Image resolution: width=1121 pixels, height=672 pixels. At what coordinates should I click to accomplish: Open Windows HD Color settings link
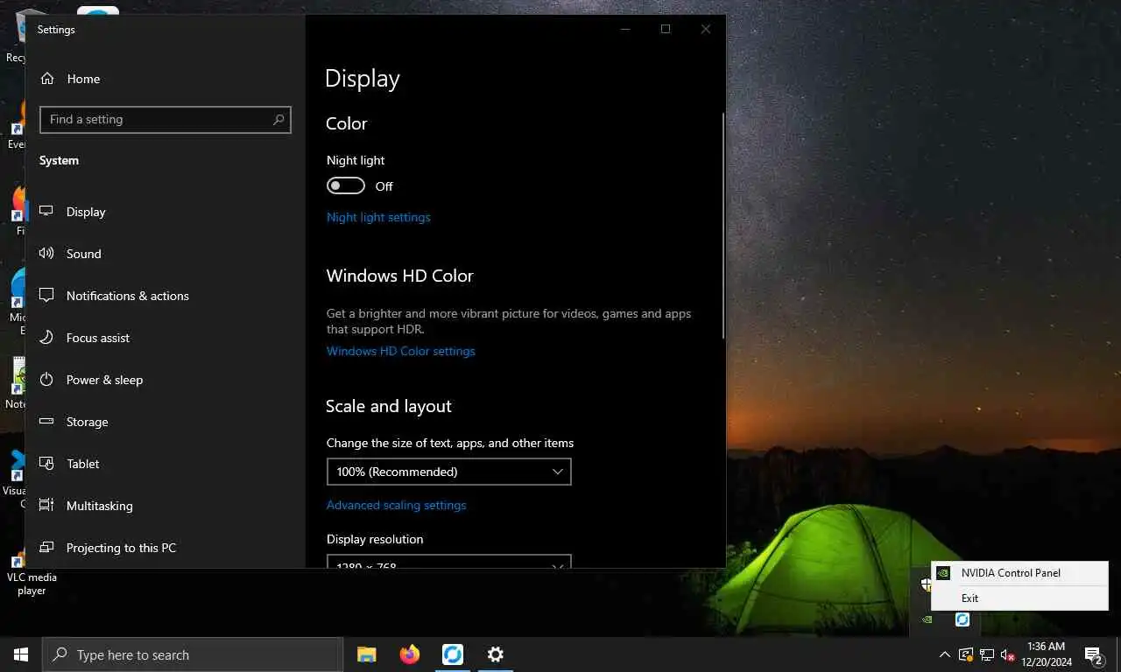coord(400,351)
